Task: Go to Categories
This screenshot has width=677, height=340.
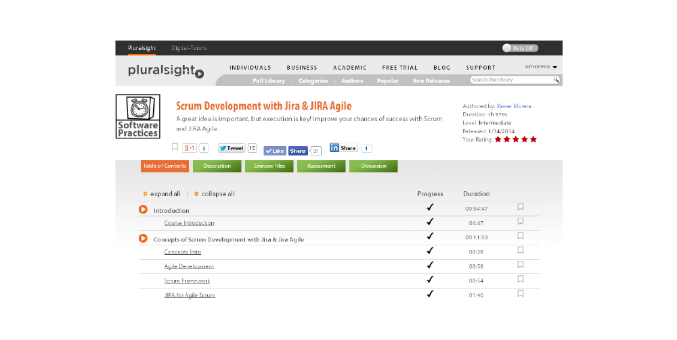Action: pyautogui.click(x=313, y=80)
